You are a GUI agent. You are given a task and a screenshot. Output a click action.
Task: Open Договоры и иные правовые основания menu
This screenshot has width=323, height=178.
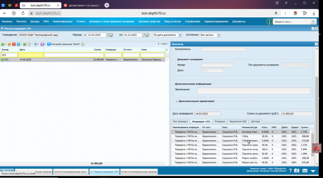(111, 21)
